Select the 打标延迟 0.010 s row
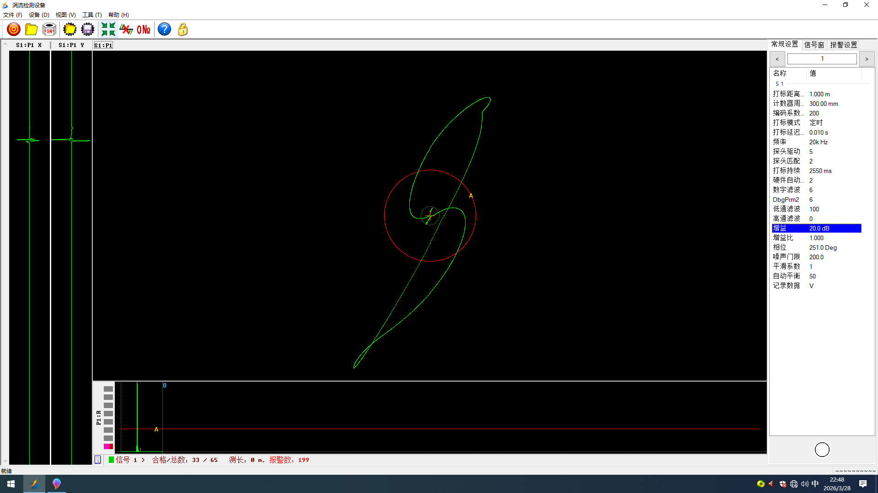 click(x=817, y=132)
